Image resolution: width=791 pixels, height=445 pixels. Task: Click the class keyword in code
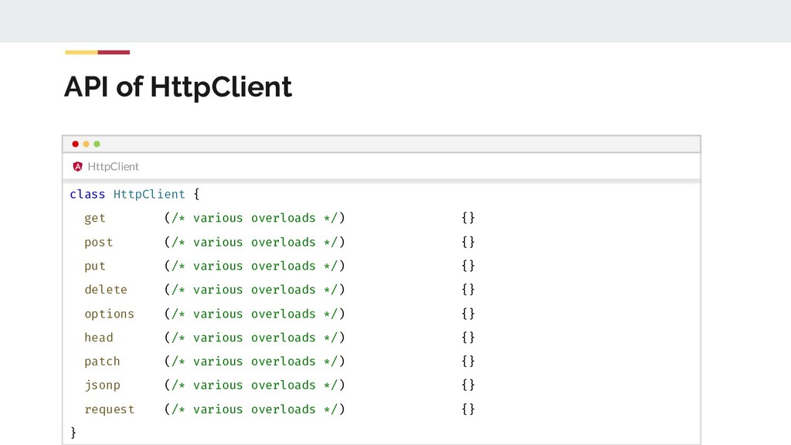pyautogui.click(x=87, y=194)
